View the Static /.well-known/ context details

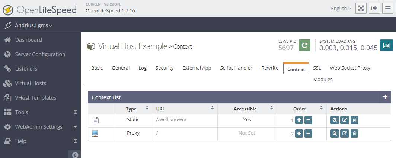click(335, 120)
